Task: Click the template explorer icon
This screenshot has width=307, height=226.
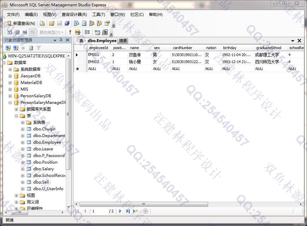Action: [99, 23]
